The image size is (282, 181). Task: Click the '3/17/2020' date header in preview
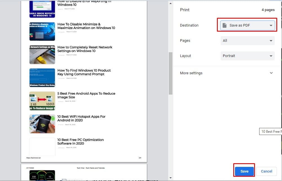30,168
